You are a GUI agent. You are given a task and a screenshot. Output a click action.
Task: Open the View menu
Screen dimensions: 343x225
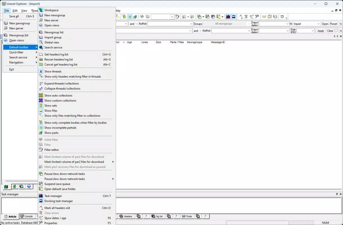[x=24, y=11]
